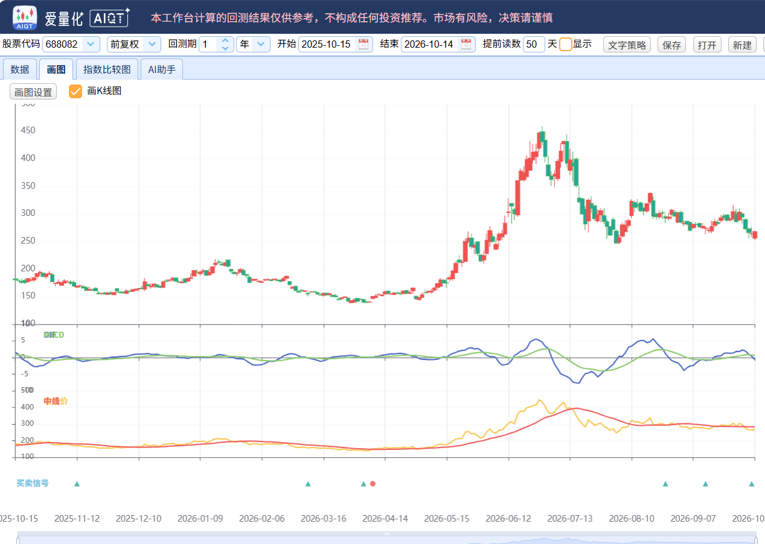
Task: Select the buy triangle right beside the red circle
Action: pos(363,484)
